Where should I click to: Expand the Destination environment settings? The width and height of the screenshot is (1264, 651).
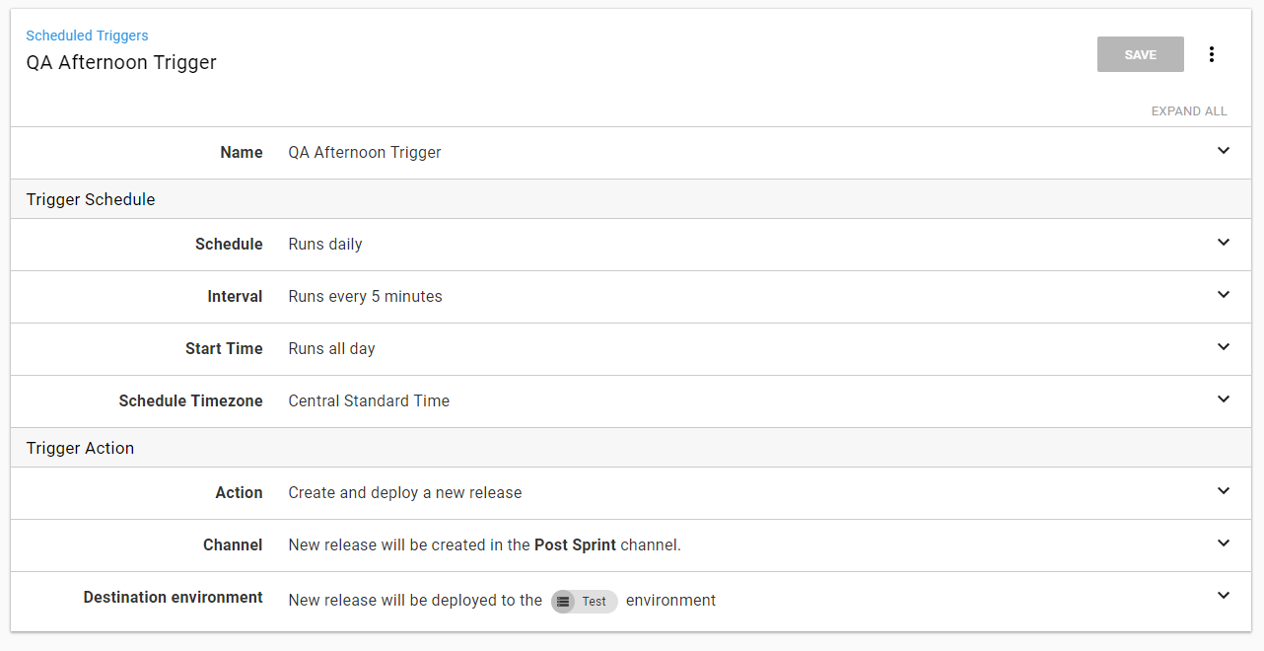[1223, 596]
